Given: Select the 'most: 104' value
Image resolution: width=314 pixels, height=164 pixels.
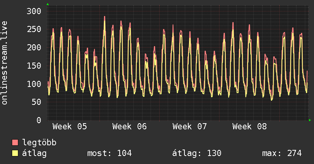Looking at the screenshot, I should click(109, 153).
